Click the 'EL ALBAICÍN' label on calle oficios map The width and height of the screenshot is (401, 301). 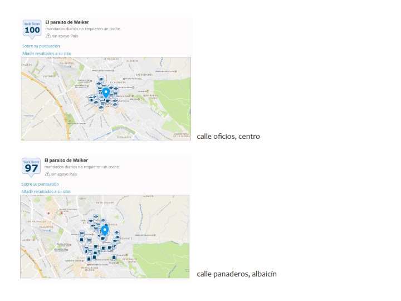[118, 82]
